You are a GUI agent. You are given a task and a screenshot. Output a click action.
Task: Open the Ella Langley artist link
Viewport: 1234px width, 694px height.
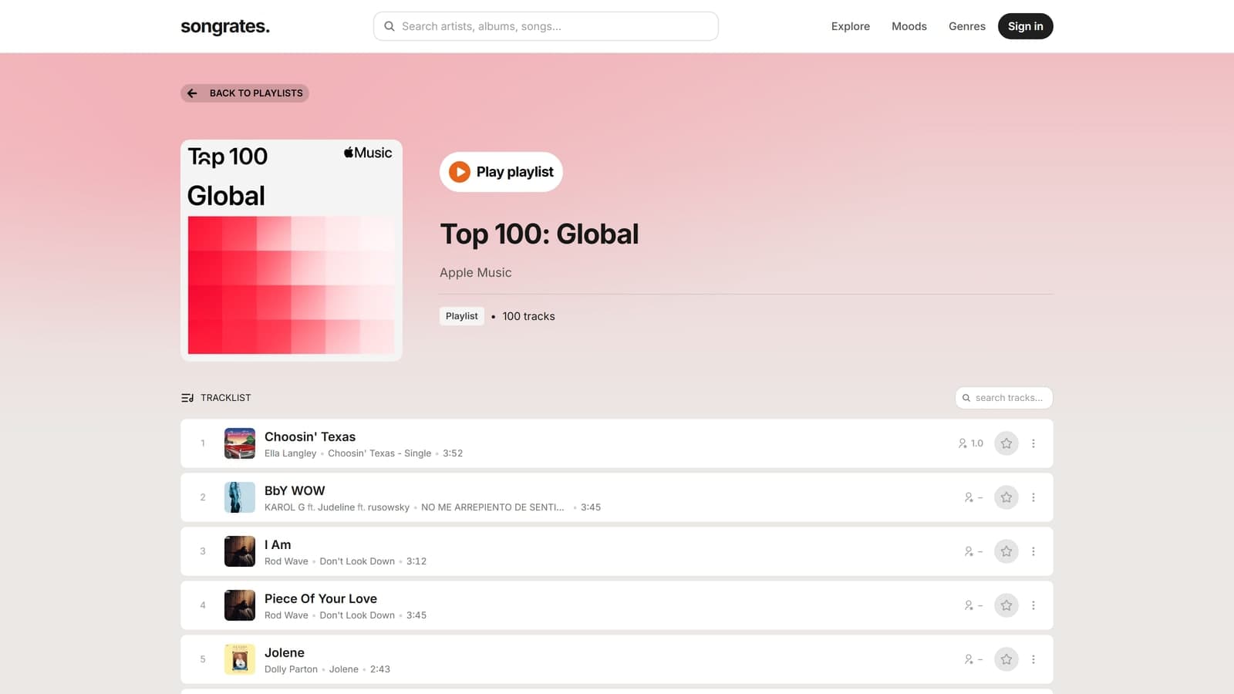pyautogui.click(x=291, y=453)
